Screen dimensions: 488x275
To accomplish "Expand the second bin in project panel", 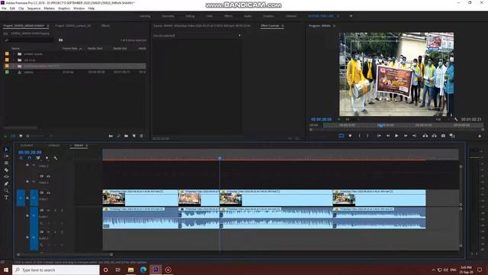I will pos(14,60).
